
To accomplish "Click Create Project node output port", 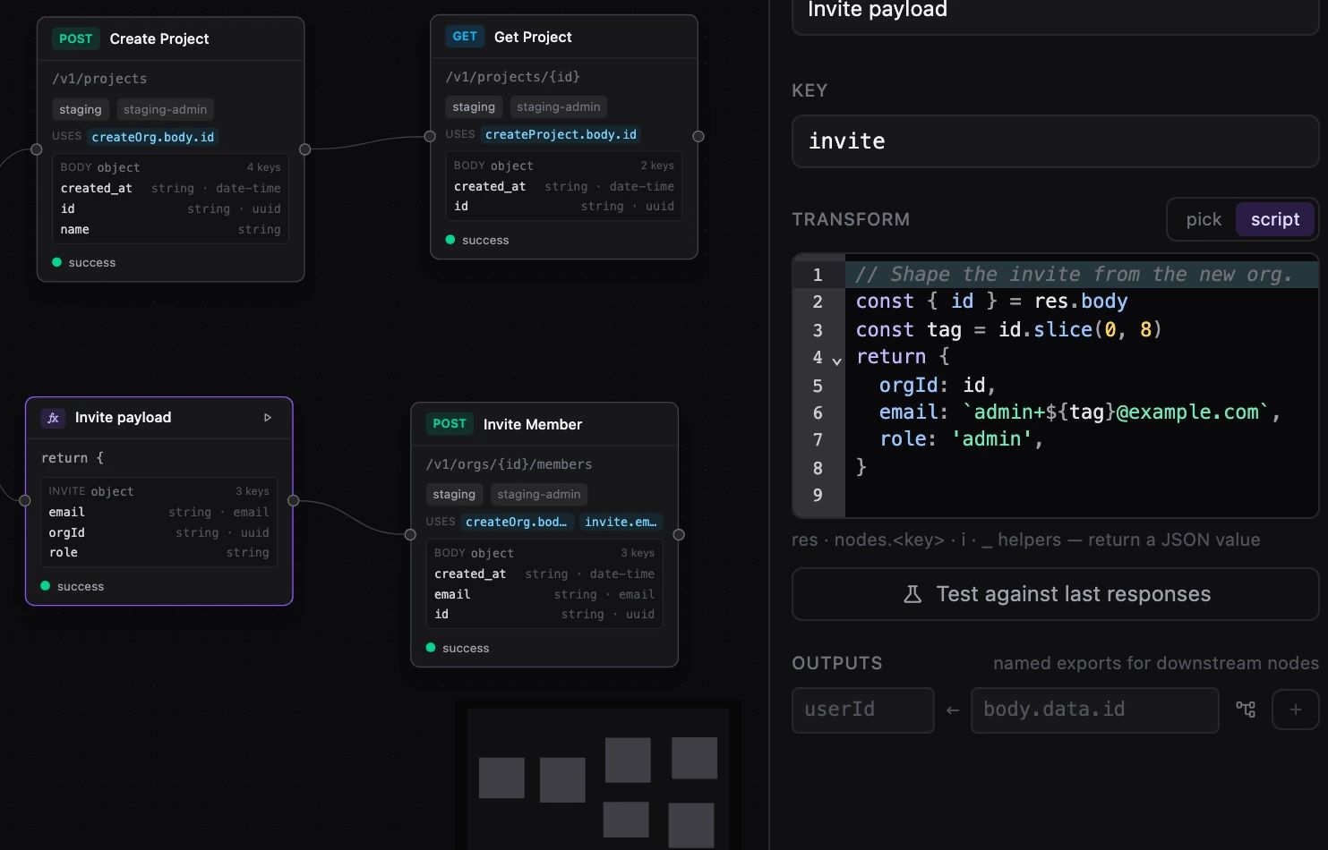I will pyautogui.click(x=304, y=149).
